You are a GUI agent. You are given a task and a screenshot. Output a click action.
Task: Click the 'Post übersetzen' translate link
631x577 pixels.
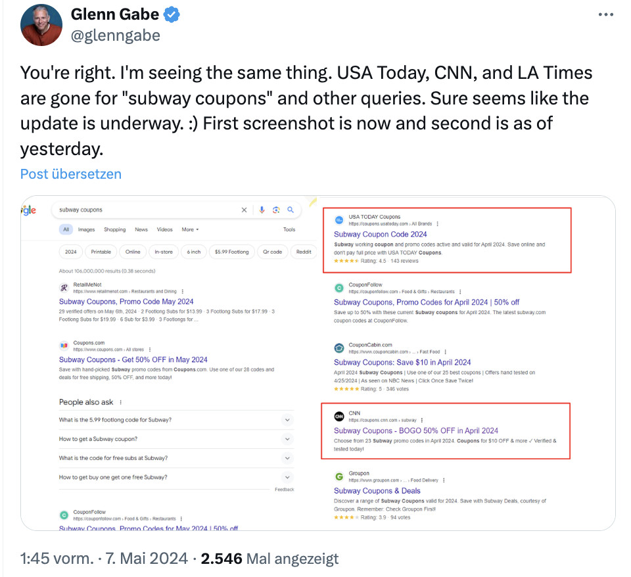tap(70, 173)
